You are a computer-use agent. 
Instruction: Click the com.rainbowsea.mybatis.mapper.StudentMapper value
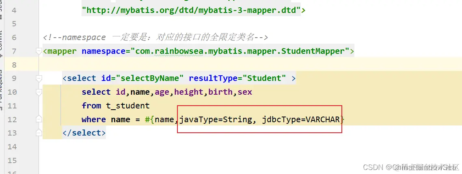point(240,51)
